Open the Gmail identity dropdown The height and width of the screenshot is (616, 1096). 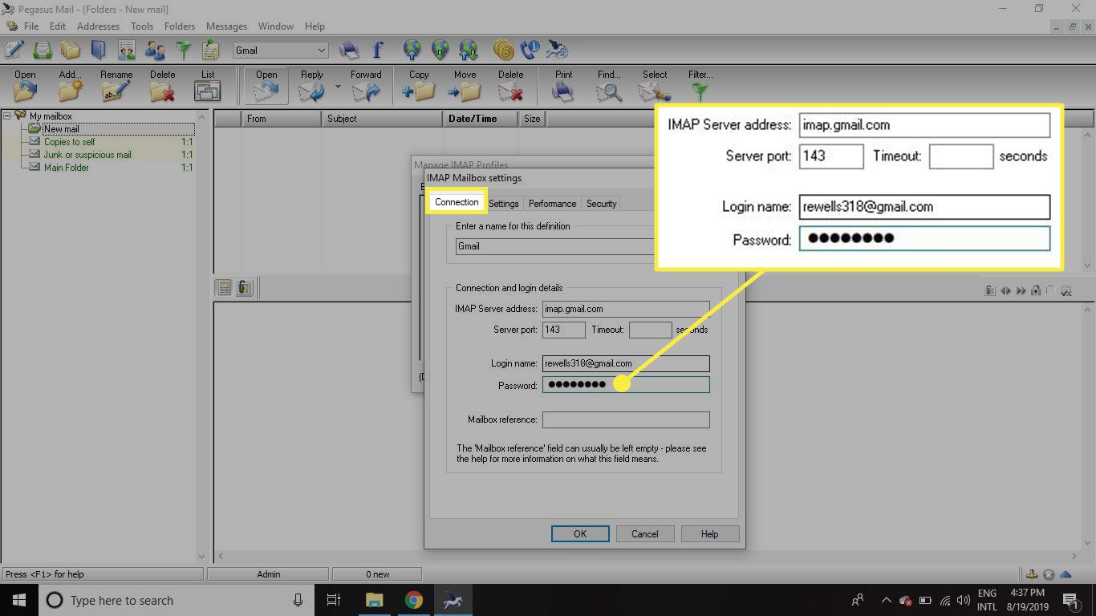[x=281, y=51]
